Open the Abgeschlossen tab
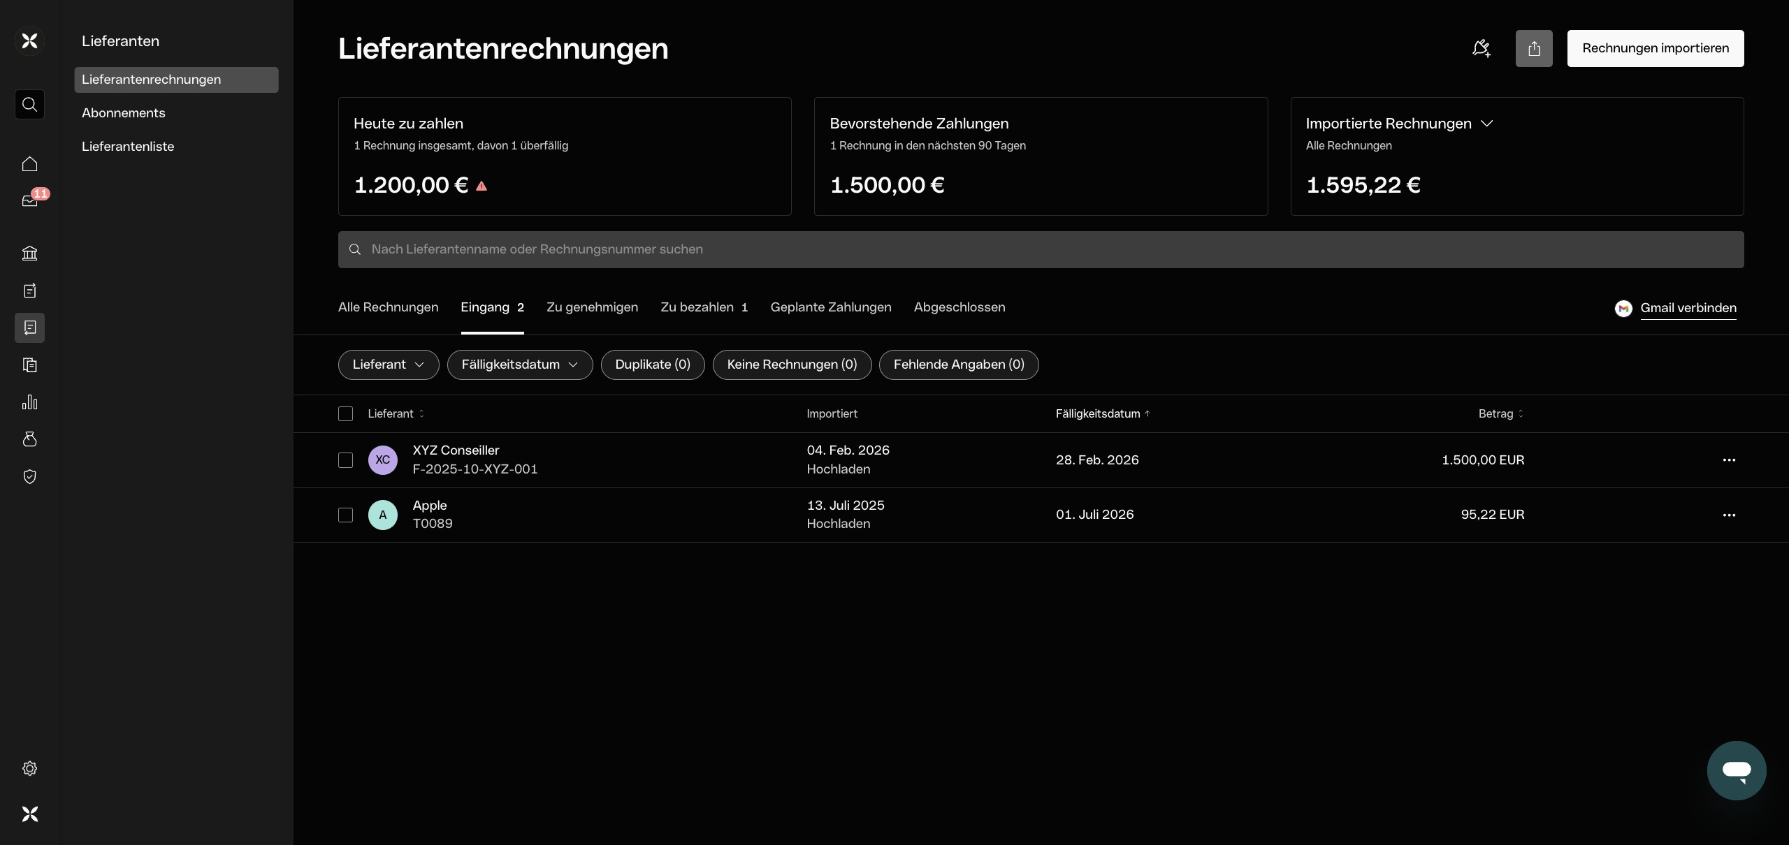Image resolution: width=1789 pixels, height=845 pixels. click(x=959, y=307)
